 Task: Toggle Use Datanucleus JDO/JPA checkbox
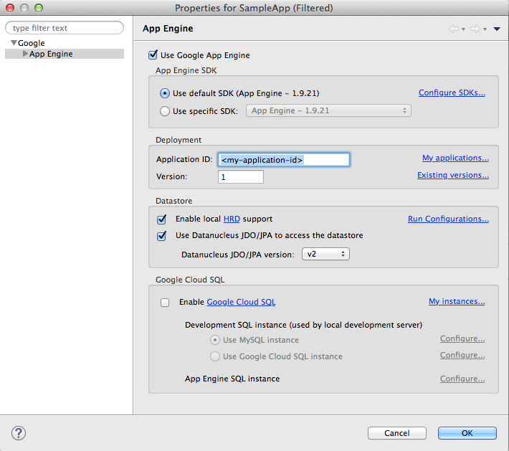pos(161,236)
